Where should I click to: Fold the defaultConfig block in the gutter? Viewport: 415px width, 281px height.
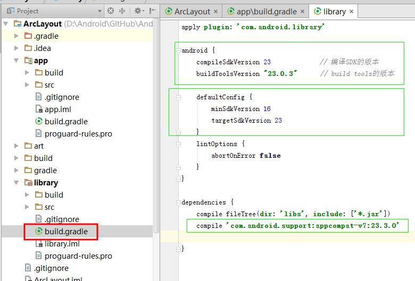(x=178, y=97)
